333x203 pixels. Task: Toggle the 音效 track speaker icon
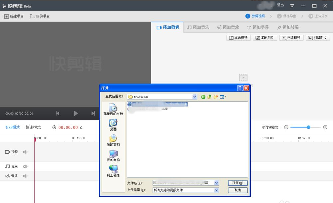click(25, 176)
